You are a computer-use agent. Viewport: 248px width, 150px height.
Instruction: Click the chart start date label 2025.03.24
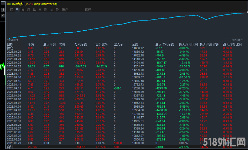click(x=13, y=40)
